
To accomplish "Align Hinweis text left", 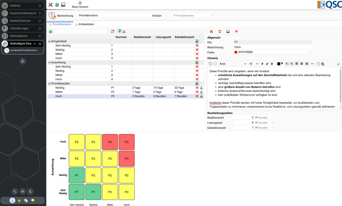I will (x=297, y=64).
